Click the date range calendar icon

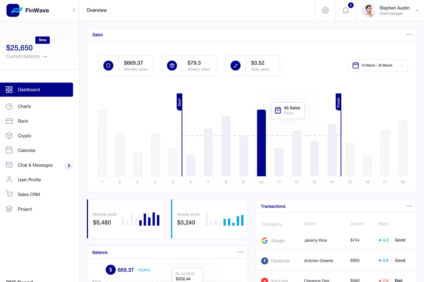point(355,65)
